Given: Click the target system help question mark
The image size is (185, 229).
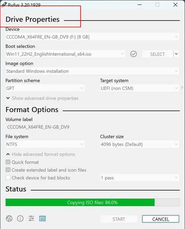Looking at the screenshot, I should 182,88.
